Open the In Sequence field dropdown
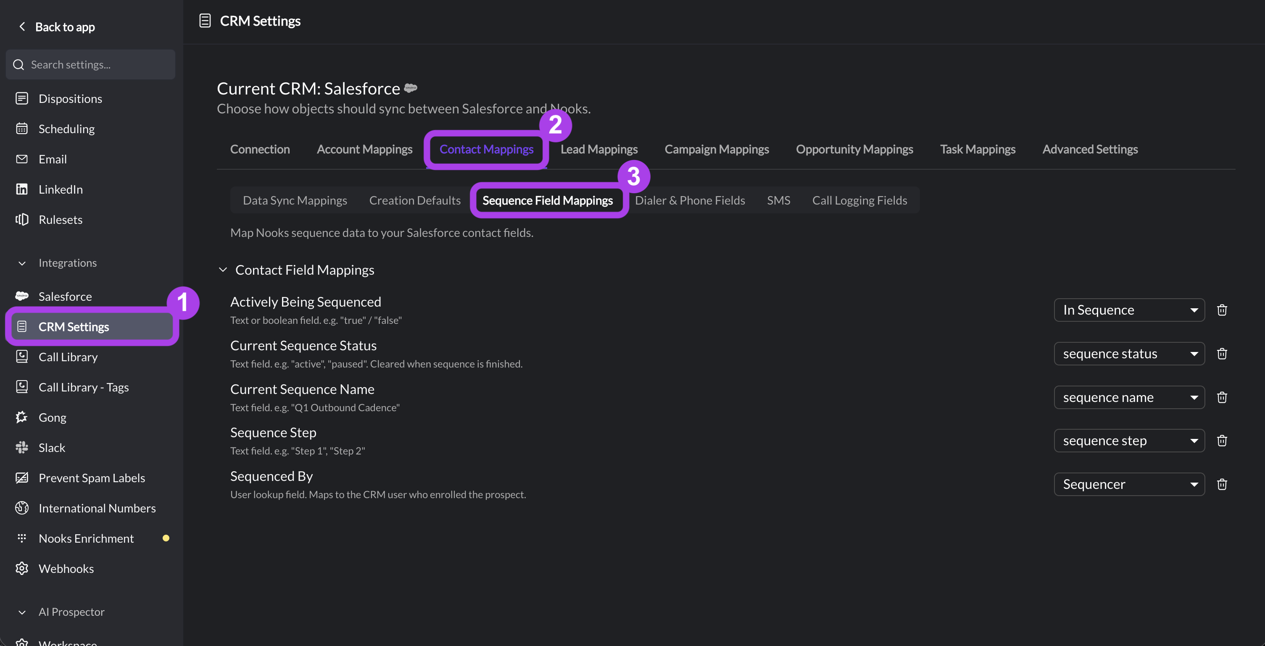The width and height of the screenshot is (1265, 646). pos(1129,310)
